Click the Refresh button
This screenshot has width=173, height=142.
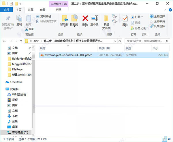coord(120,41)
